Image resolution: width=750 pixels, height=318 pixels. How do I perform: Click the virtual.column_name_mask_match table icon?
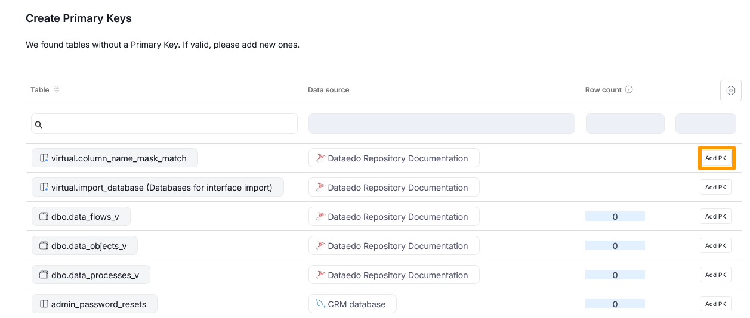(x=44, y=158)
